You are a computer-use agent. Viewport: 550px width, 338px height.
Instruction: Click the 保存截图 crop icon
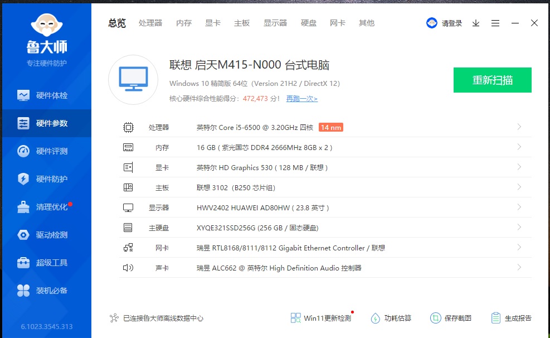pyautogui.click(x=435, y=318)
